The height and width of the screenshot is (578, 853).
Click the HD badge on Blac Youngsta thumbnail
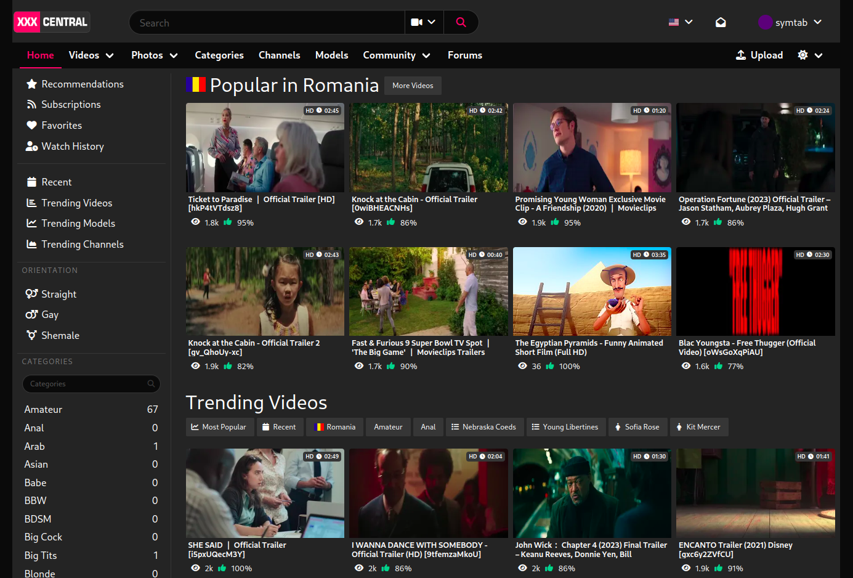coord(800,254)
